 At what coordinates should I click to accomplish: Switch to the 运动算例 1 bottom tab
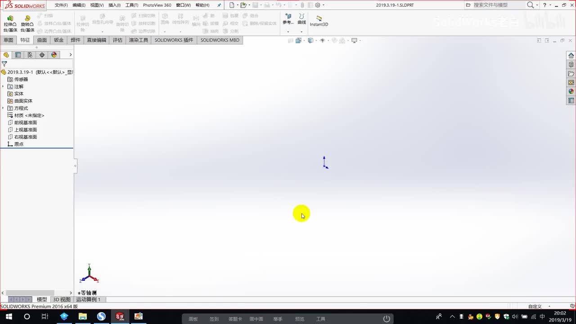[88, 299]
